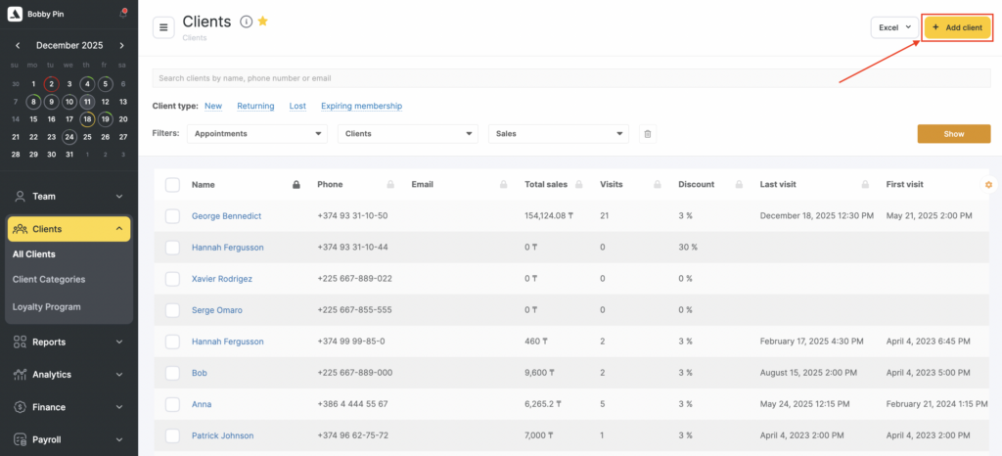This screenshot has width=1002, height=456.
Task: Click the Add client button
Action: 957,27
